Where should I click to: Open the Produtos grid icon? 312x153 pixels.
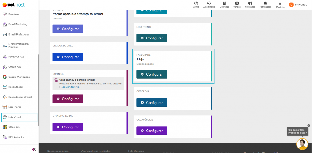280,3
